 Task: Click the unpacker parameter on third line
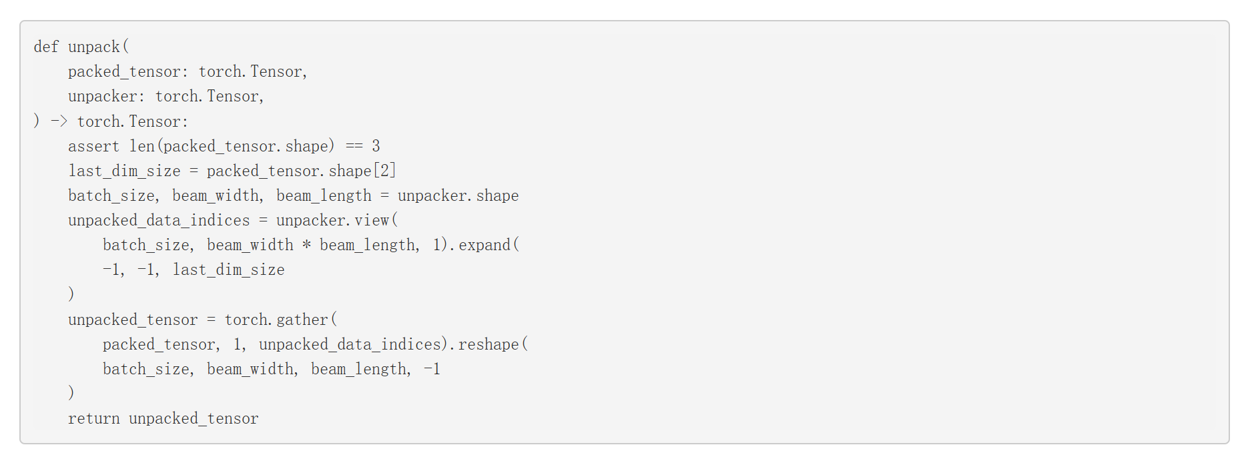point(103,97)
